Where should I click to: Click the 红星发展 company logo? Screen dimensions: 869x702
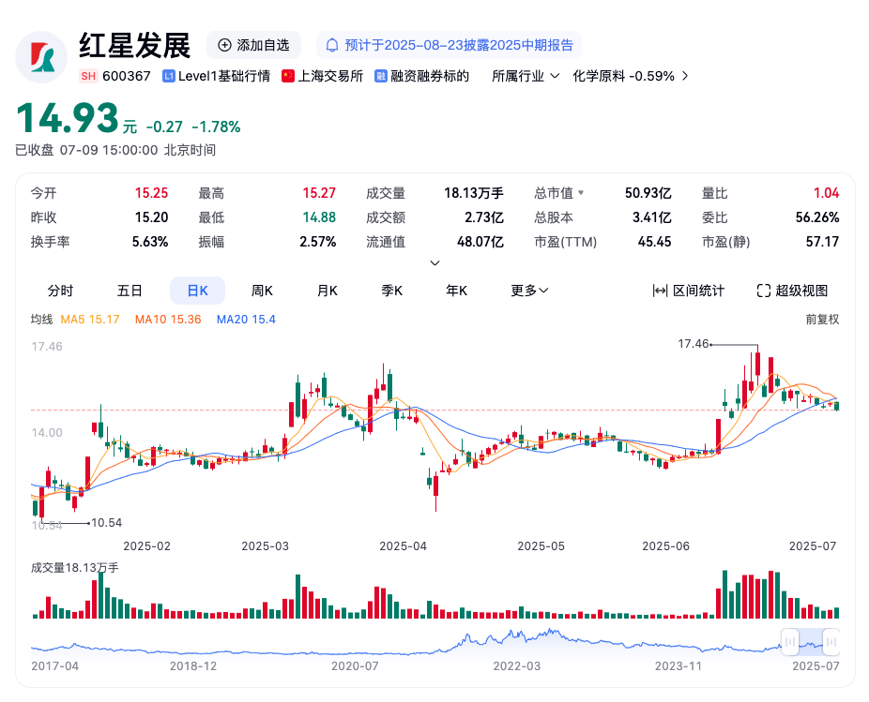point(41,57)
